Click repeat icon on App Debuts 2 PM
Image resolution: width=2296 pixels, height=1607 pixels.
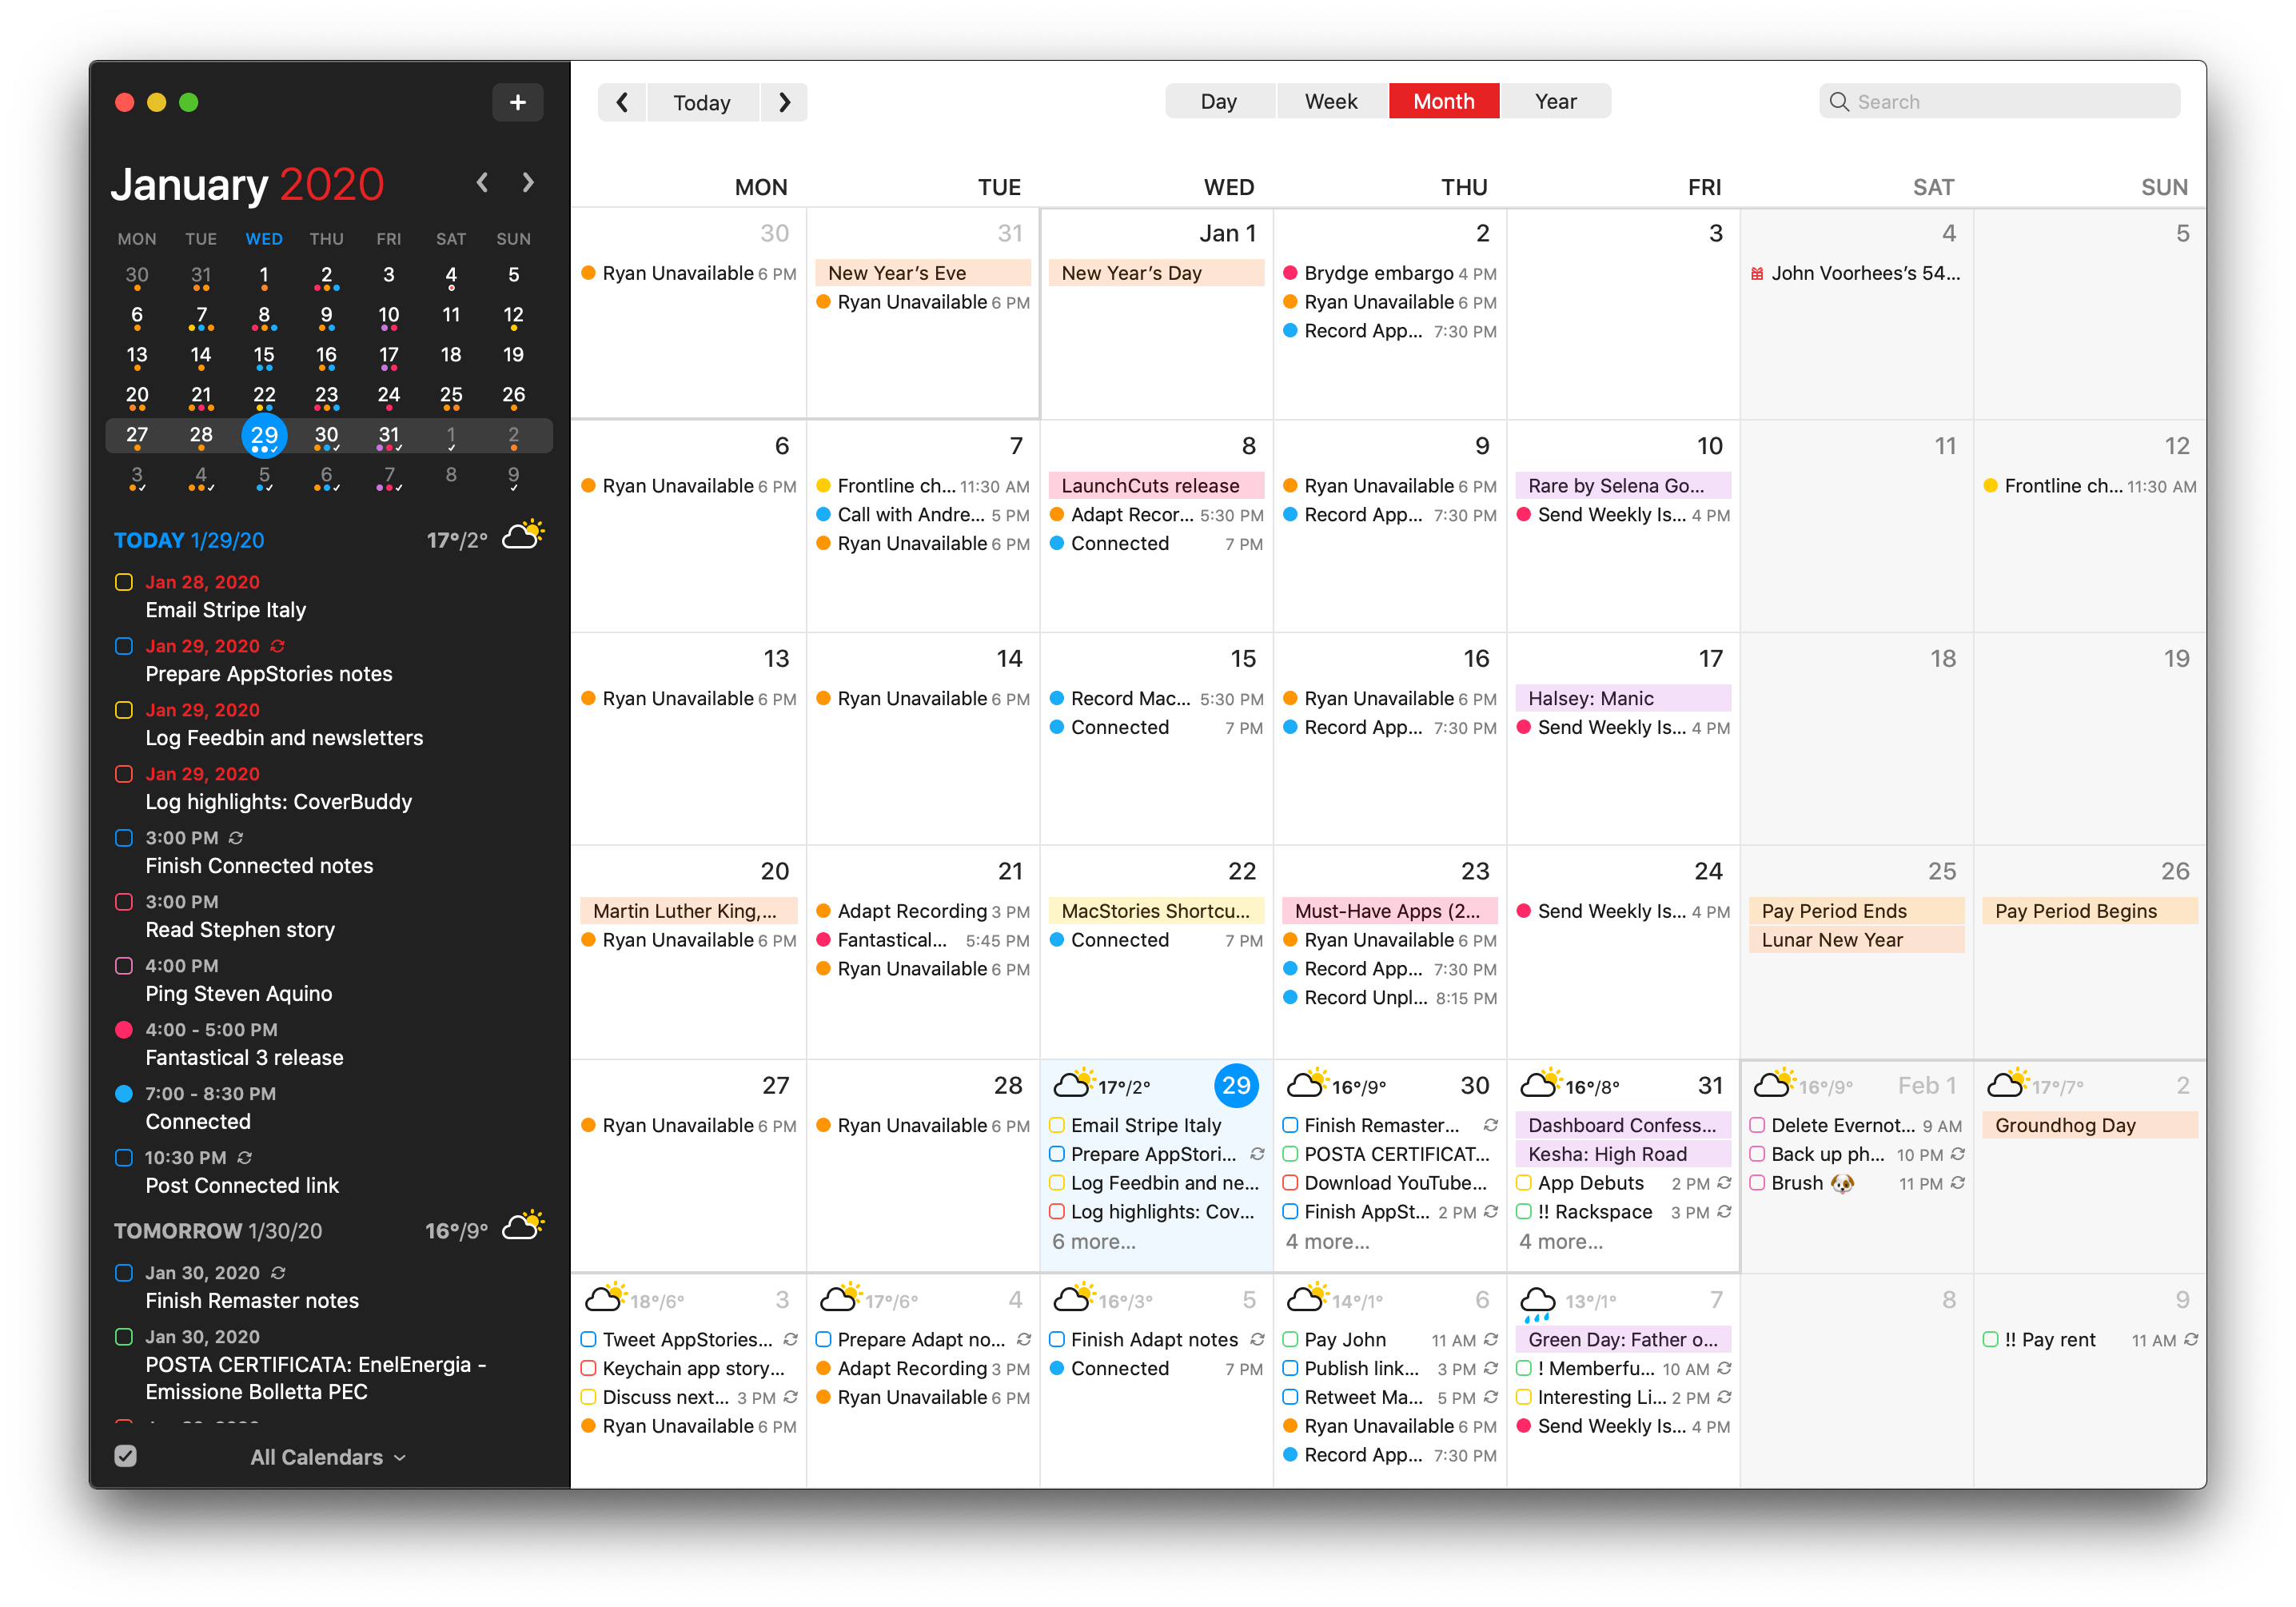click(1724, 1182)
